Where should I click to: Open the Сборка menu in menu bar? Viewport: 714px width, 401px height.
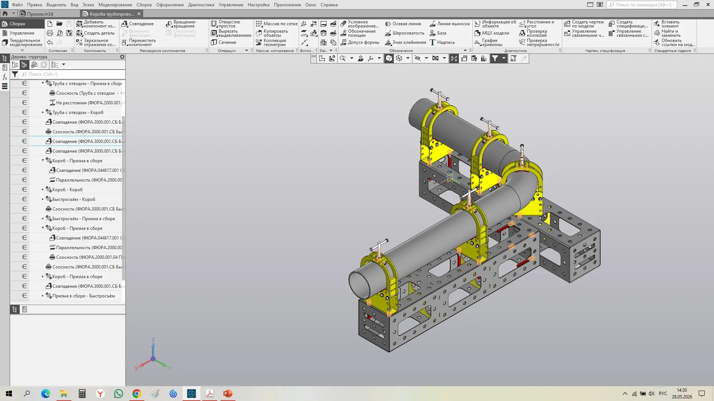(144, 5)
